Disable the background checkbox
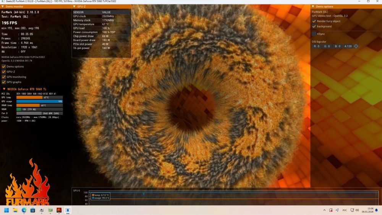 314,26
